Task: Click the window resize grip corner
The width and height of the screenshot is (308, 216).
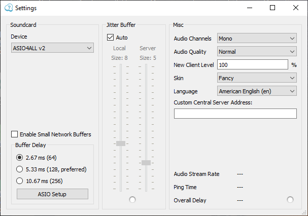Action: pyautogui.click(x=304, y=212)
